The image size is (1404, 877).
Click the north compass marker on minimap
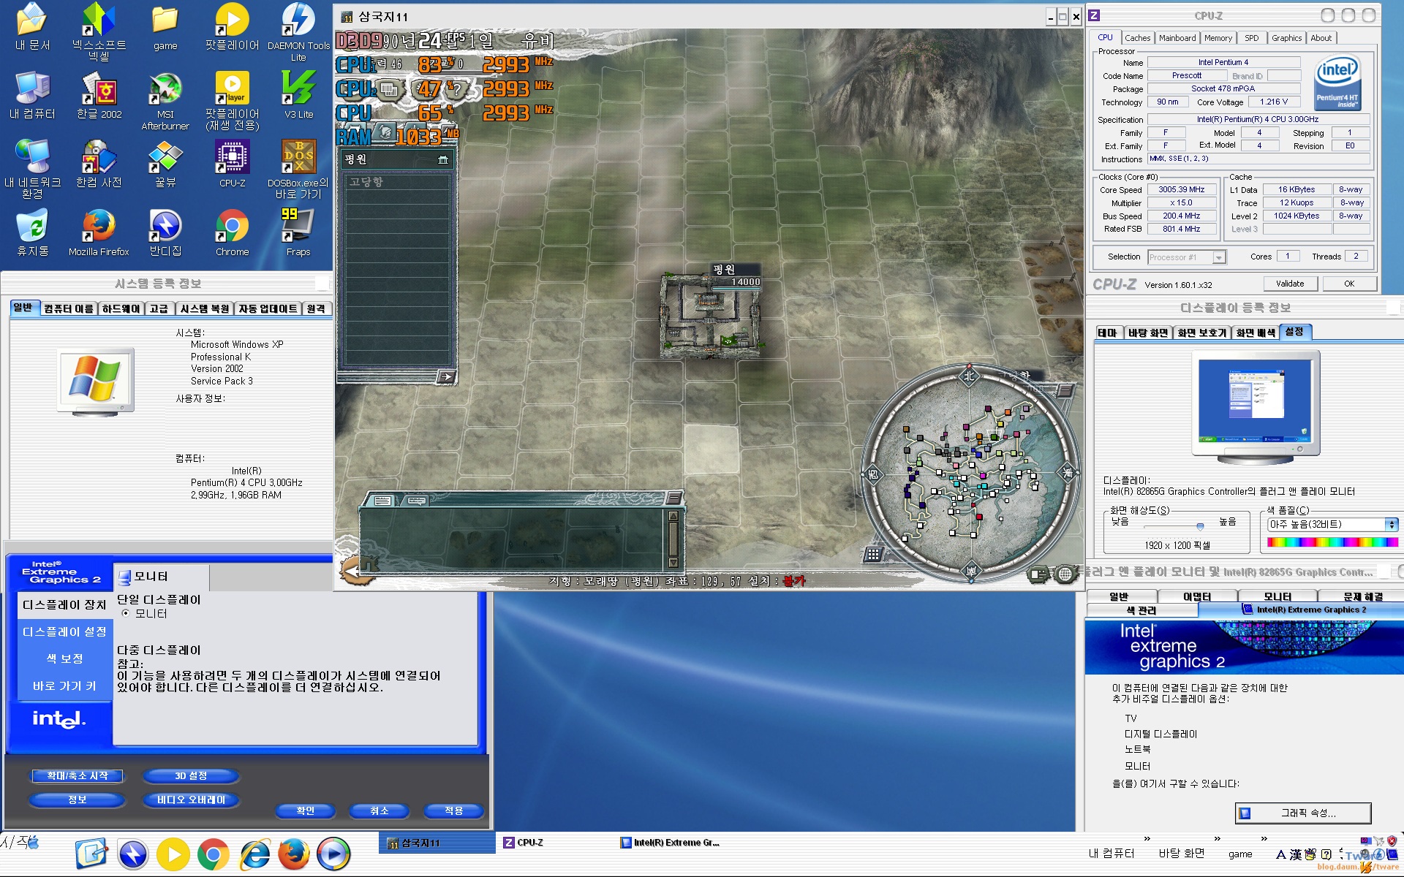969,376
